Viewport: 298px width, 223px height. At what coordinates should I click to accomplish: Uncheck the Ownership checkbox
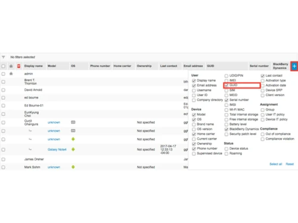tap(194, 144)
